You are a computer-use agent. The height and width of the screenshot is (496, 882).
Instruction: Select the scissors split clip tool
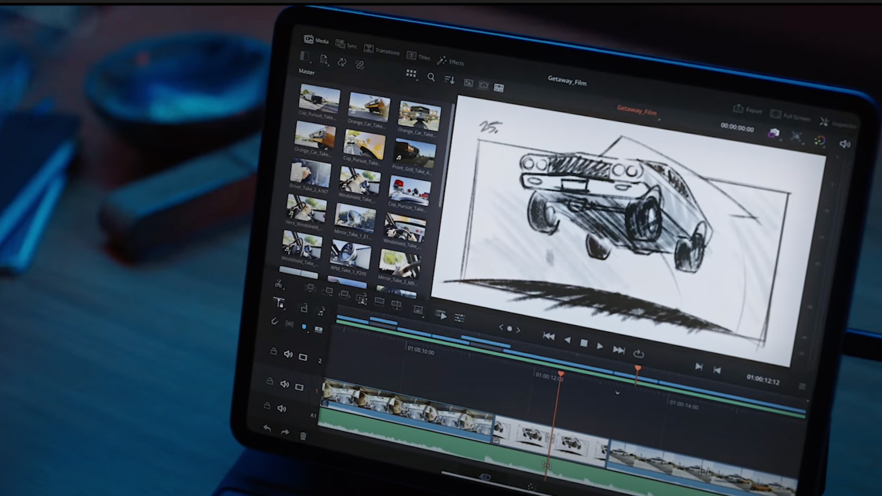[x=278, y=284]
